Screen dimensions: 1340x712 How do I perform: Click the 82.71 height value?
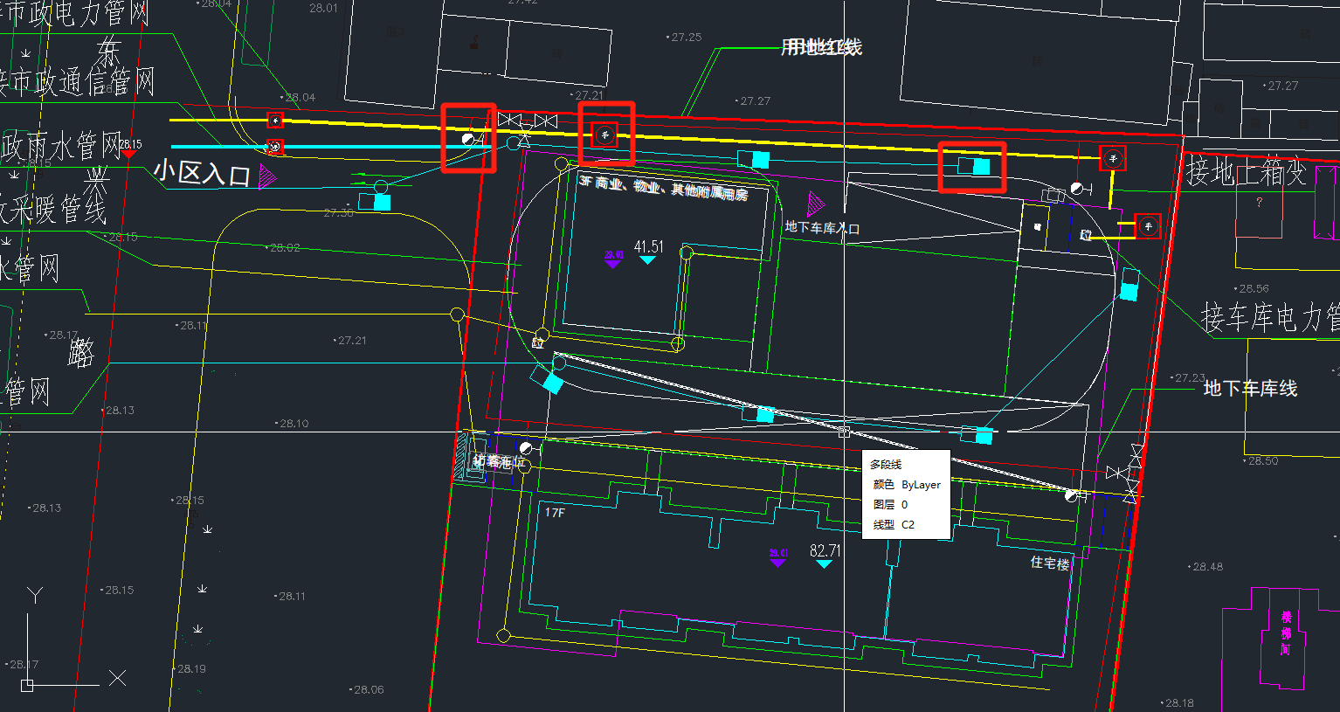tap(825, 550)
